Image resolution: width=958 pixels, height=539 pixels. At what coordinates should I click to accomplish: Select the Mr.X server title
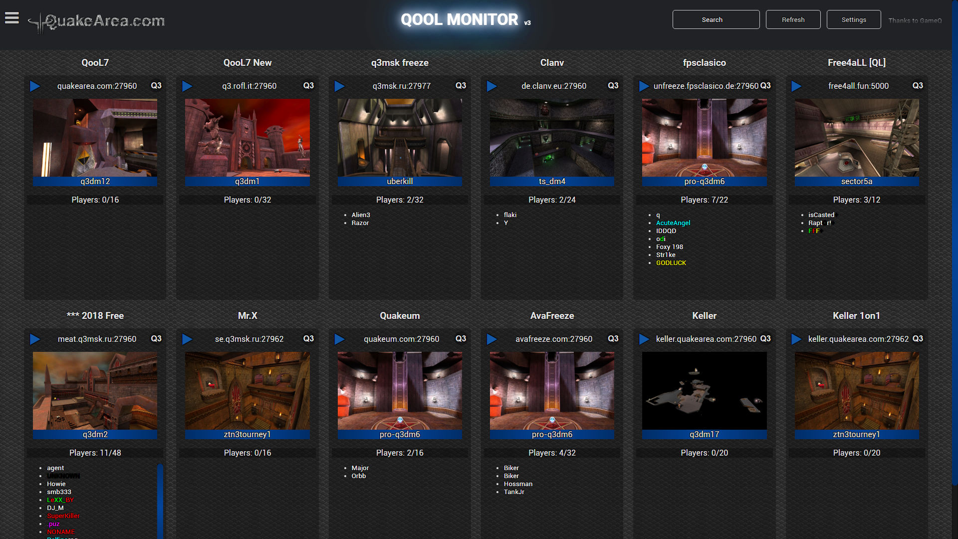(x=247, y=316)
